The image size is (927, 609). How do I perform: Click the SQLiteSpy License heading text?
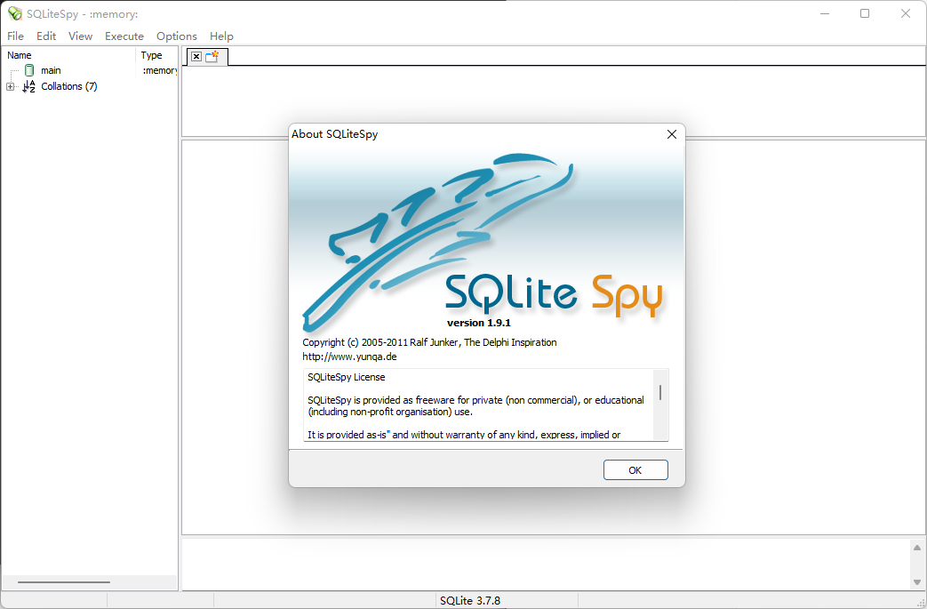click(x=347, y=377)
